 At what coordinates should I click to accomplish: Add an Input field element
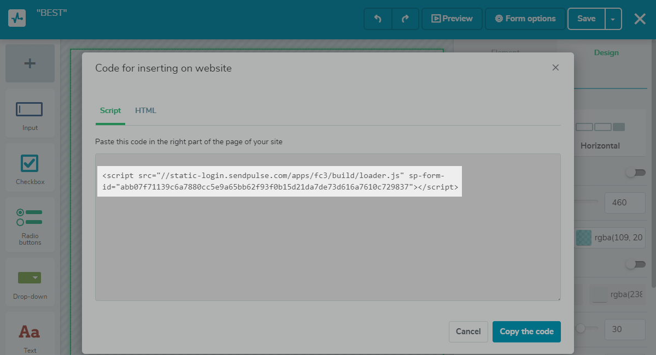[30, 113]
